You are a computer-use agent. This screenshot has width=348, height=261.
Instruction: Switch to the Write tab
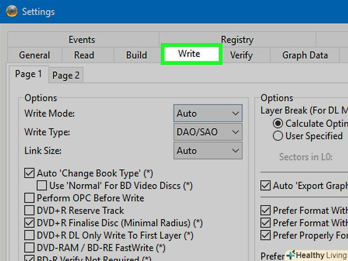tap(189, 54)
